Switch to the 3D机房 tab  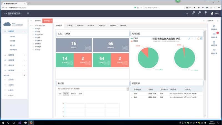click(69, 25)
